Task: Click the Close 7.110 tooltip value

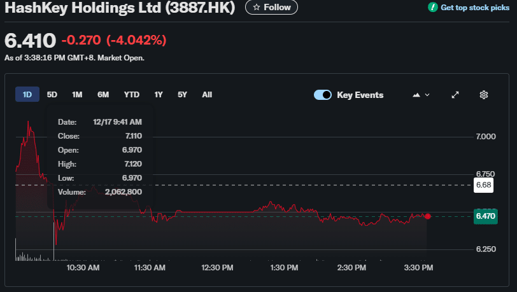Action: click(134, 136)
